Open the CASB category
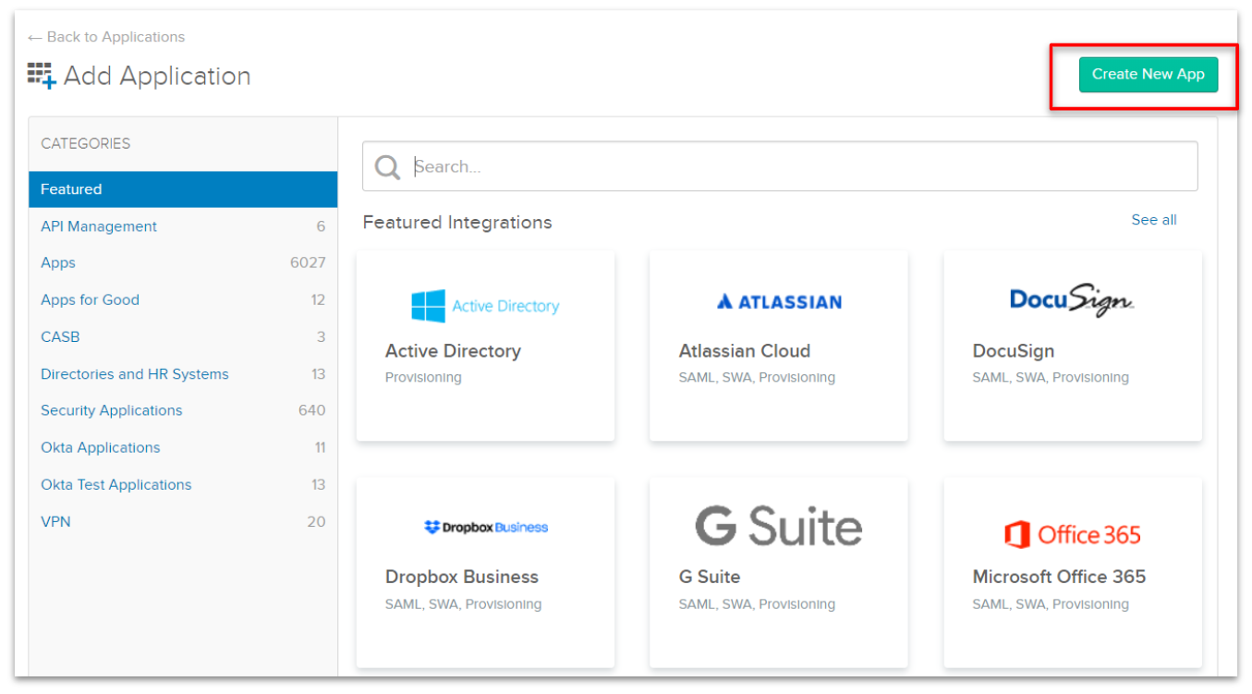 60,337
